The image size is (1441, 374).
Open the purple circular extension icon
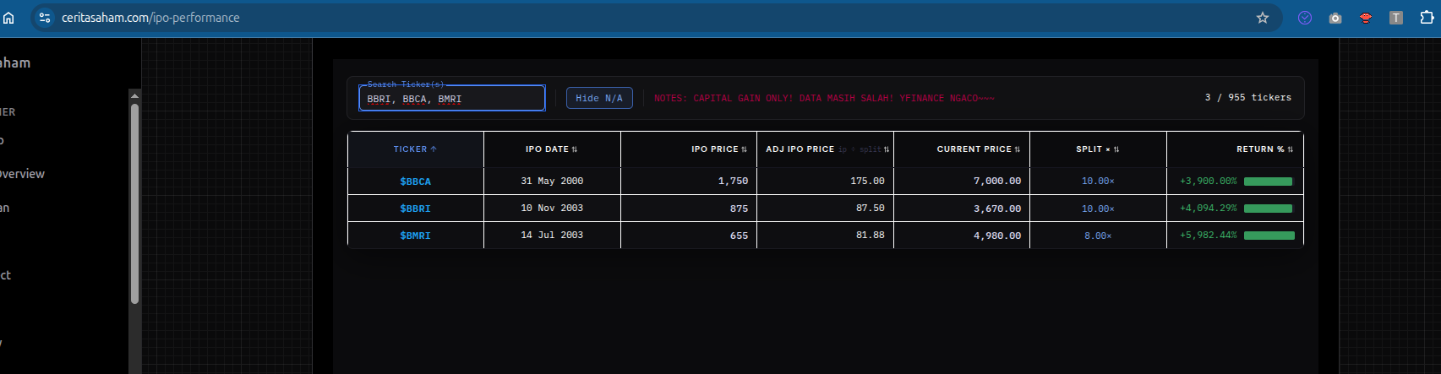(x=1305, y=18)
